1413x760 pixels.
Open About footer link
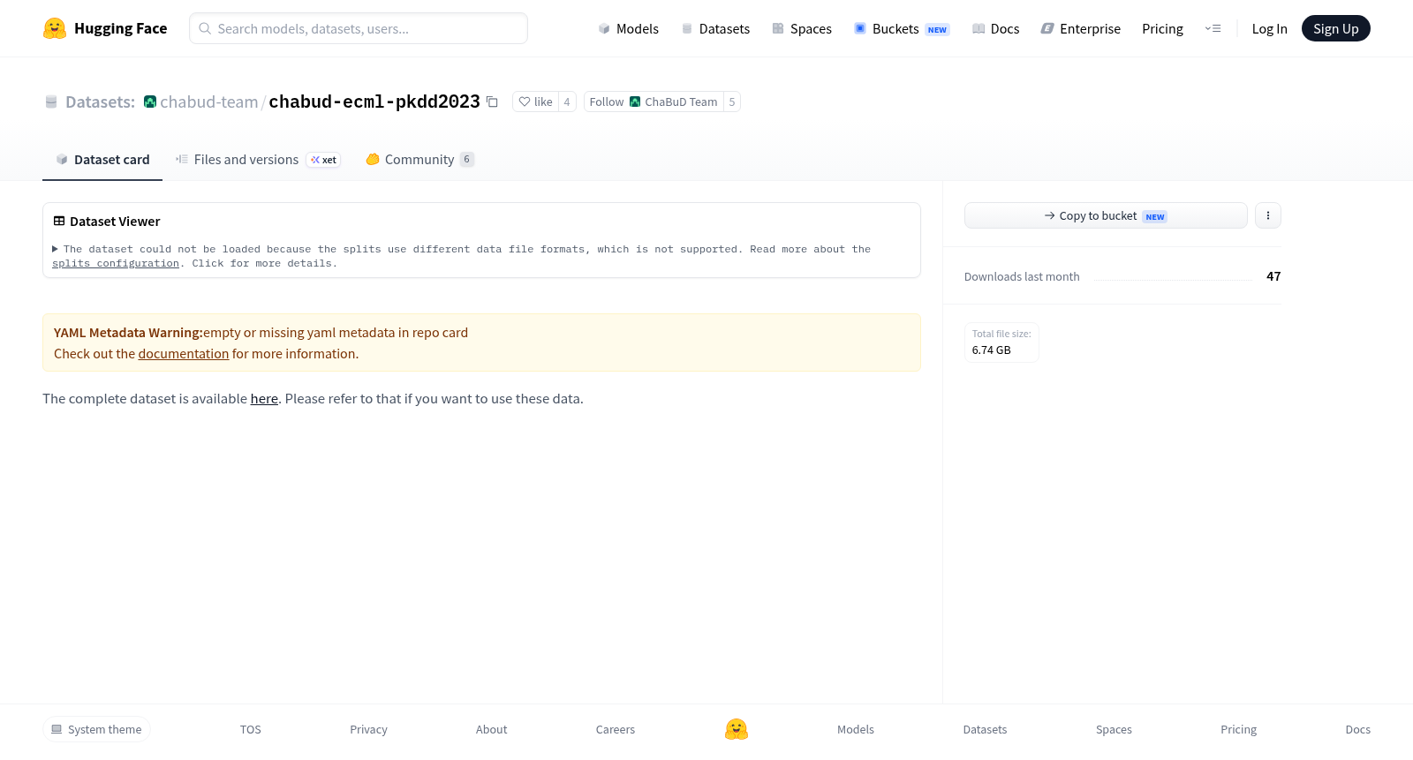491,729
